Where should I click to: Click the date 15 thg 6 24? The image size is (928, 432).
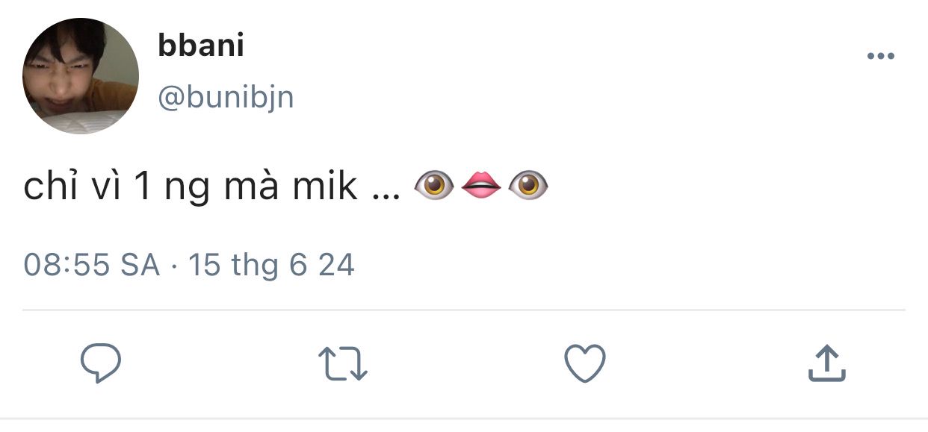271,266
